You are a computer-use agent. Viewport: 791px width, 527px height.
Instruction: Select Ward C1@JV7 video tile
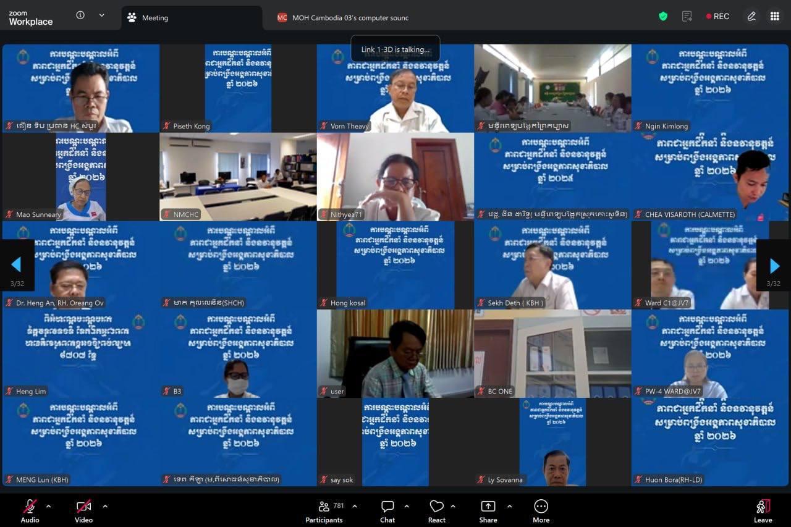click(710, 265)
